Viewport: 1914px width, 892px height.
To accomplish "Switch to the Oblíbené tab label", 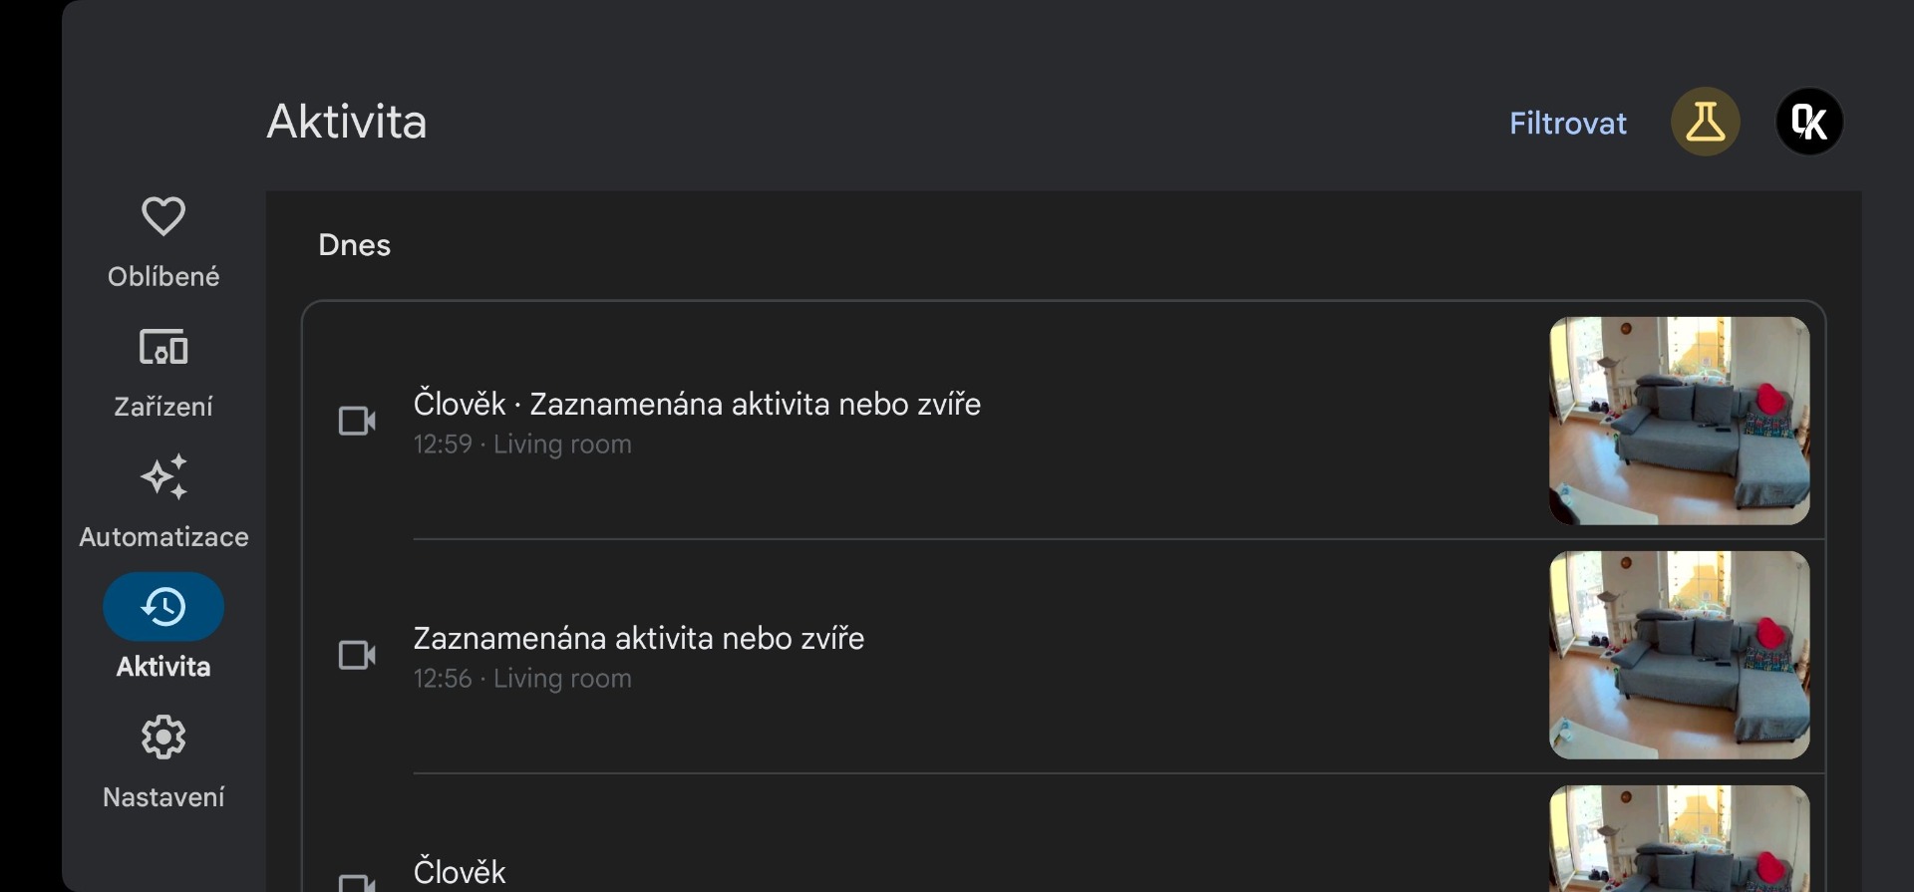I will point(163,277).
